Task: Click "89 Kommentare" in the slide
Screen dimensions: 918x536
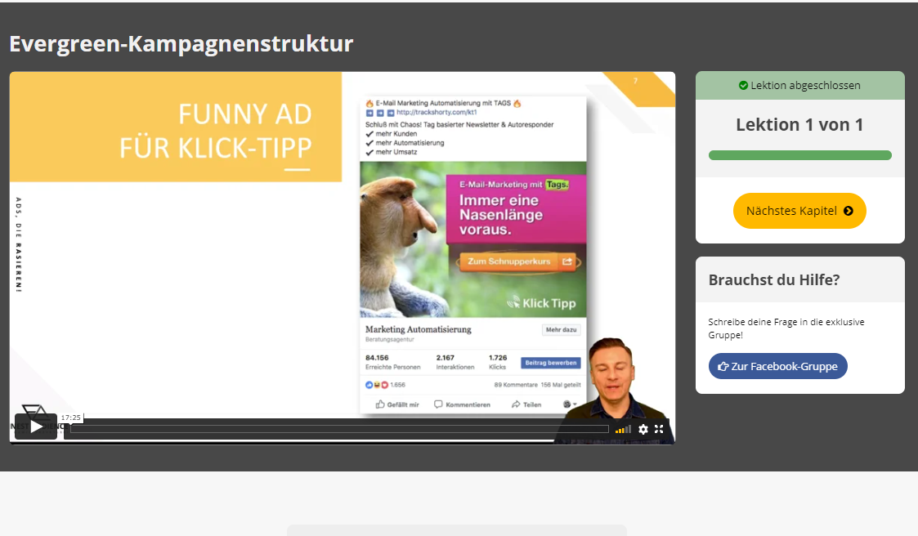Action: pos(516,385)
